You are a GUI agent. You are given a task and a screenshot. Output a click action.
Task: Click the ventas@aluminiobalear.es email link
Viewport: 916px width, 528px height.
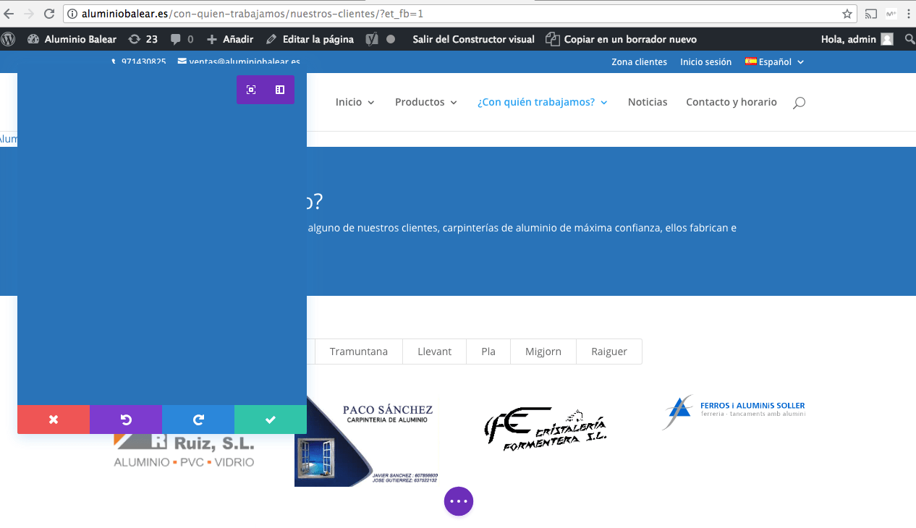(x=239, y=62)
